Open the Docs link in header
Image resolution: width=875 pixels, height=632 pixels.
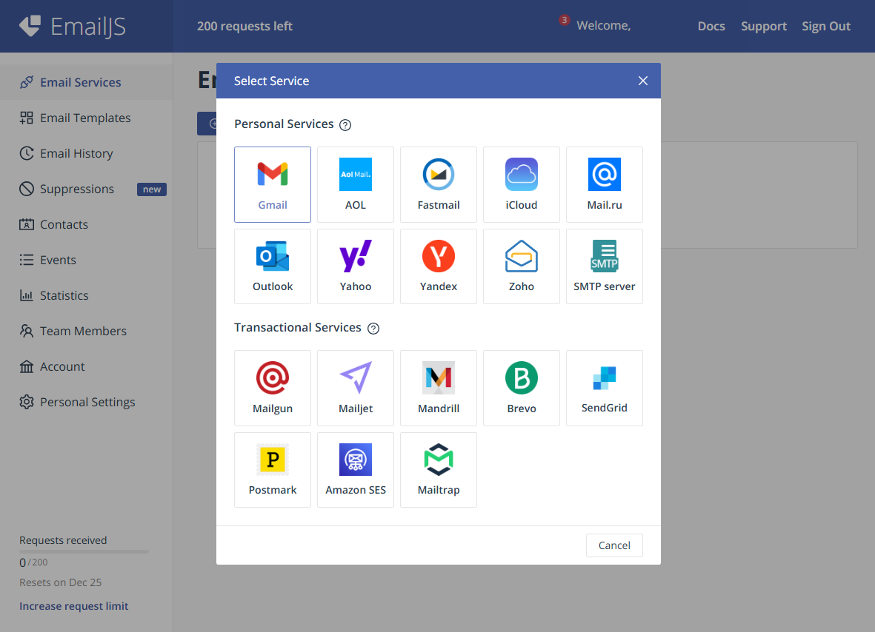coord(711,26)
